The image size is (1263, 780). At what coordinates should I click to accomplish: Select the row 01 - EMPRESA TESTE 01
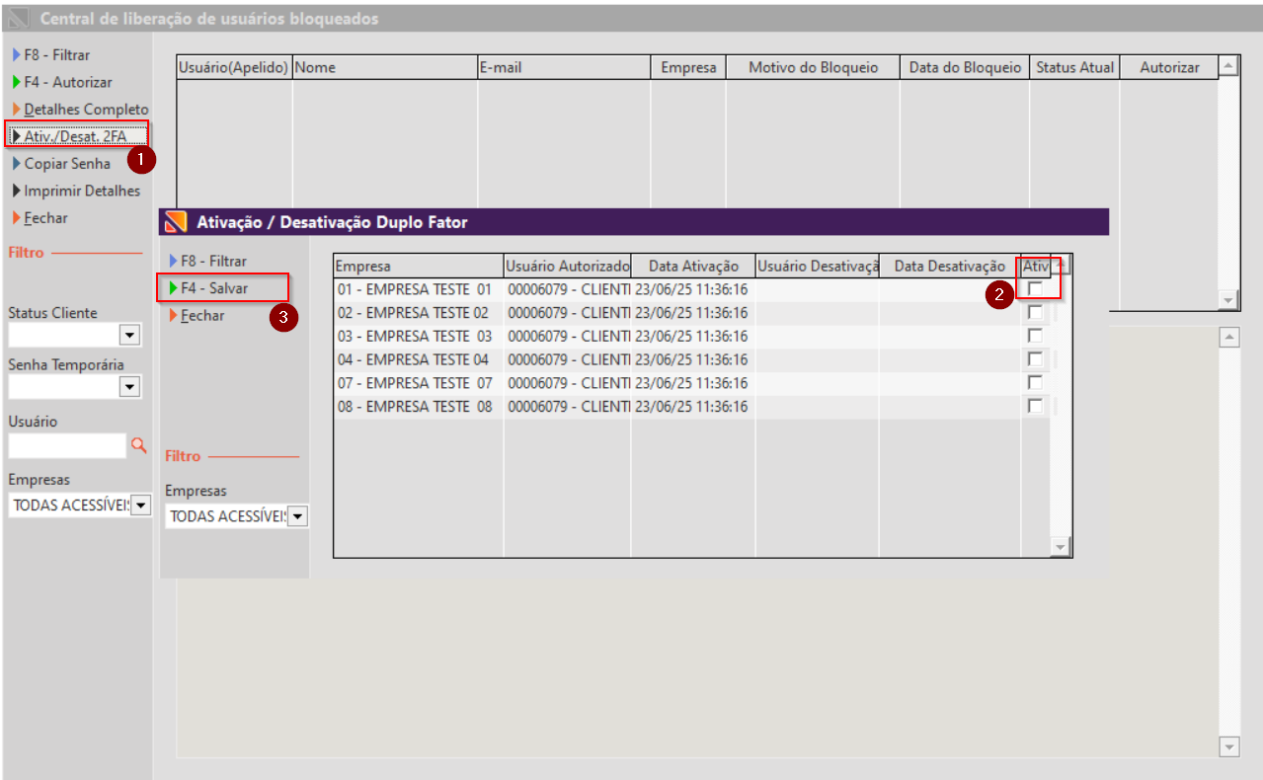(x=691, y=289)
